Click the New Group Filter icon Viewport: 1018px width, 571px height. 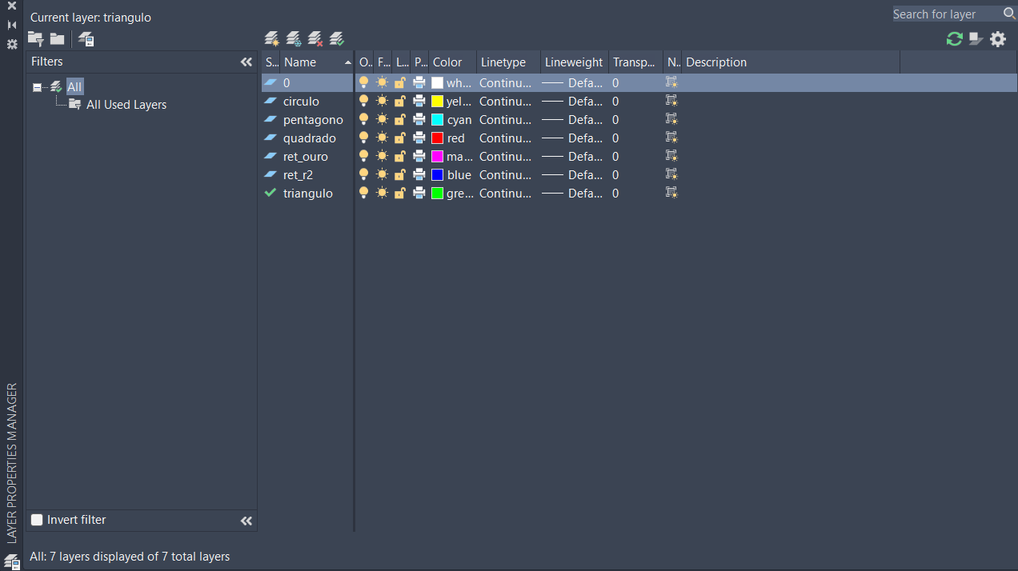pyautogui.click(x=58, y=38)
